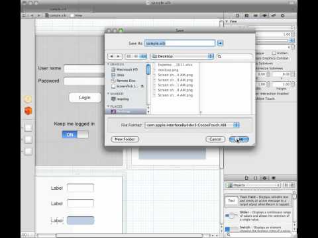Select Text Field in object library

click(258, 201)
